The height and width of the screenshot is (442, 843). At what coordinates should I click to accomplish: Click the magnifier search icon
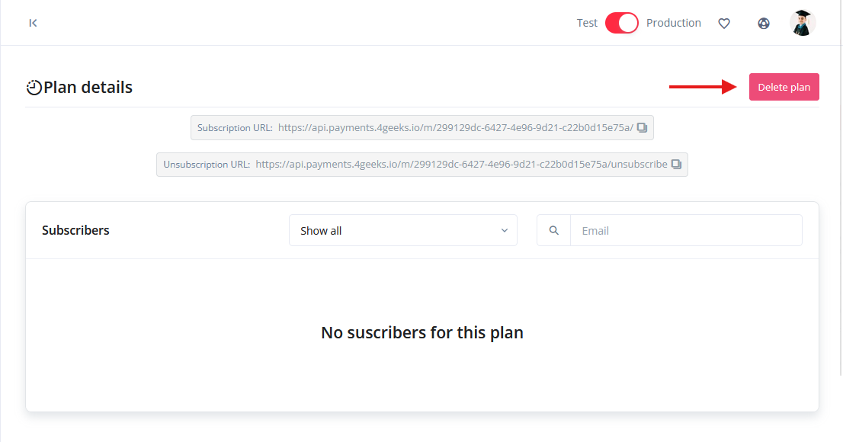[554, 230]
